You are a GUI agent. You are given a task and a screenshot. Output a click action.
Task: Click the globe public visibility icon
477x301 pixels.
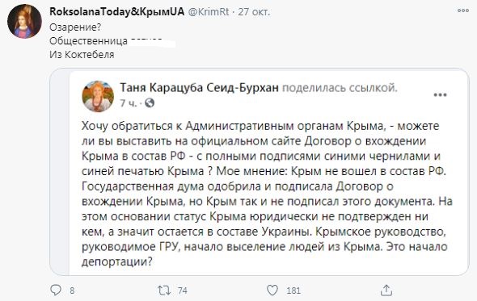(150, 103)
